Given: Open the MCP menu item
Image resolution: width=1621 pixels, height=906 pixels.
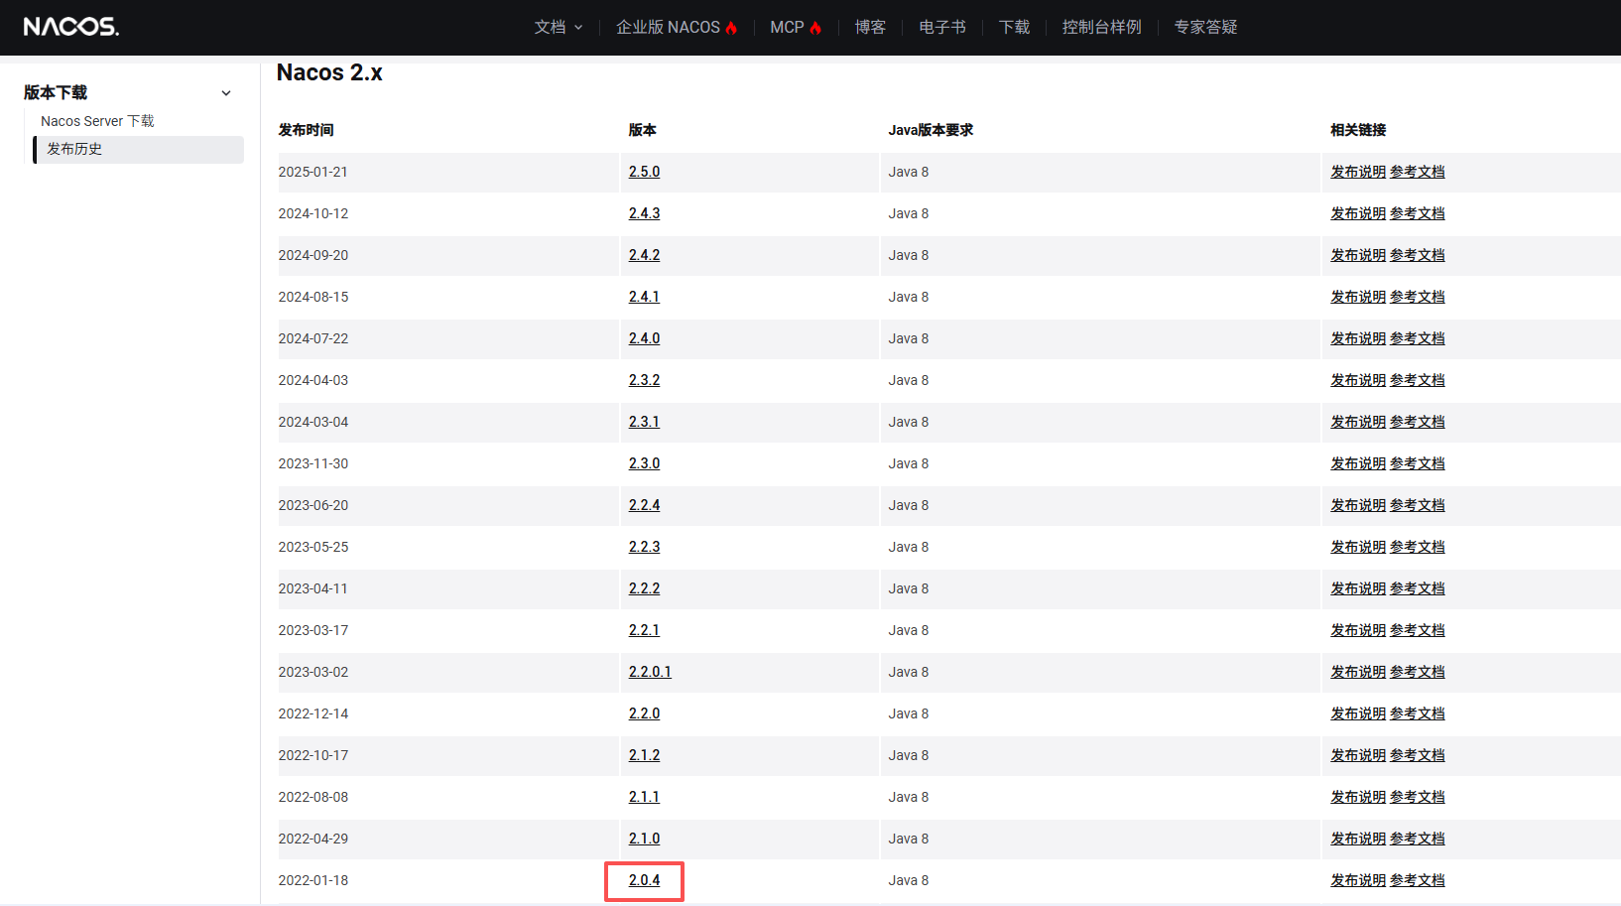Looking at the screenshot, I should pyautogui.click(x=796, y=27).
